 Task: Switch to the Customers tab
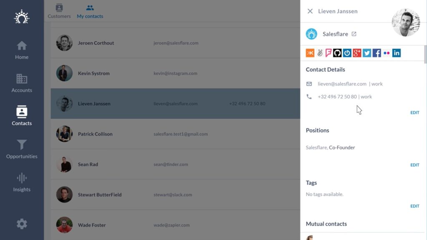[59, 10]
